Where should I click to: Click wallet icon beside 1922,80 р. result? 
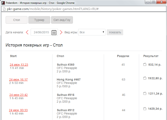(145, 78)
